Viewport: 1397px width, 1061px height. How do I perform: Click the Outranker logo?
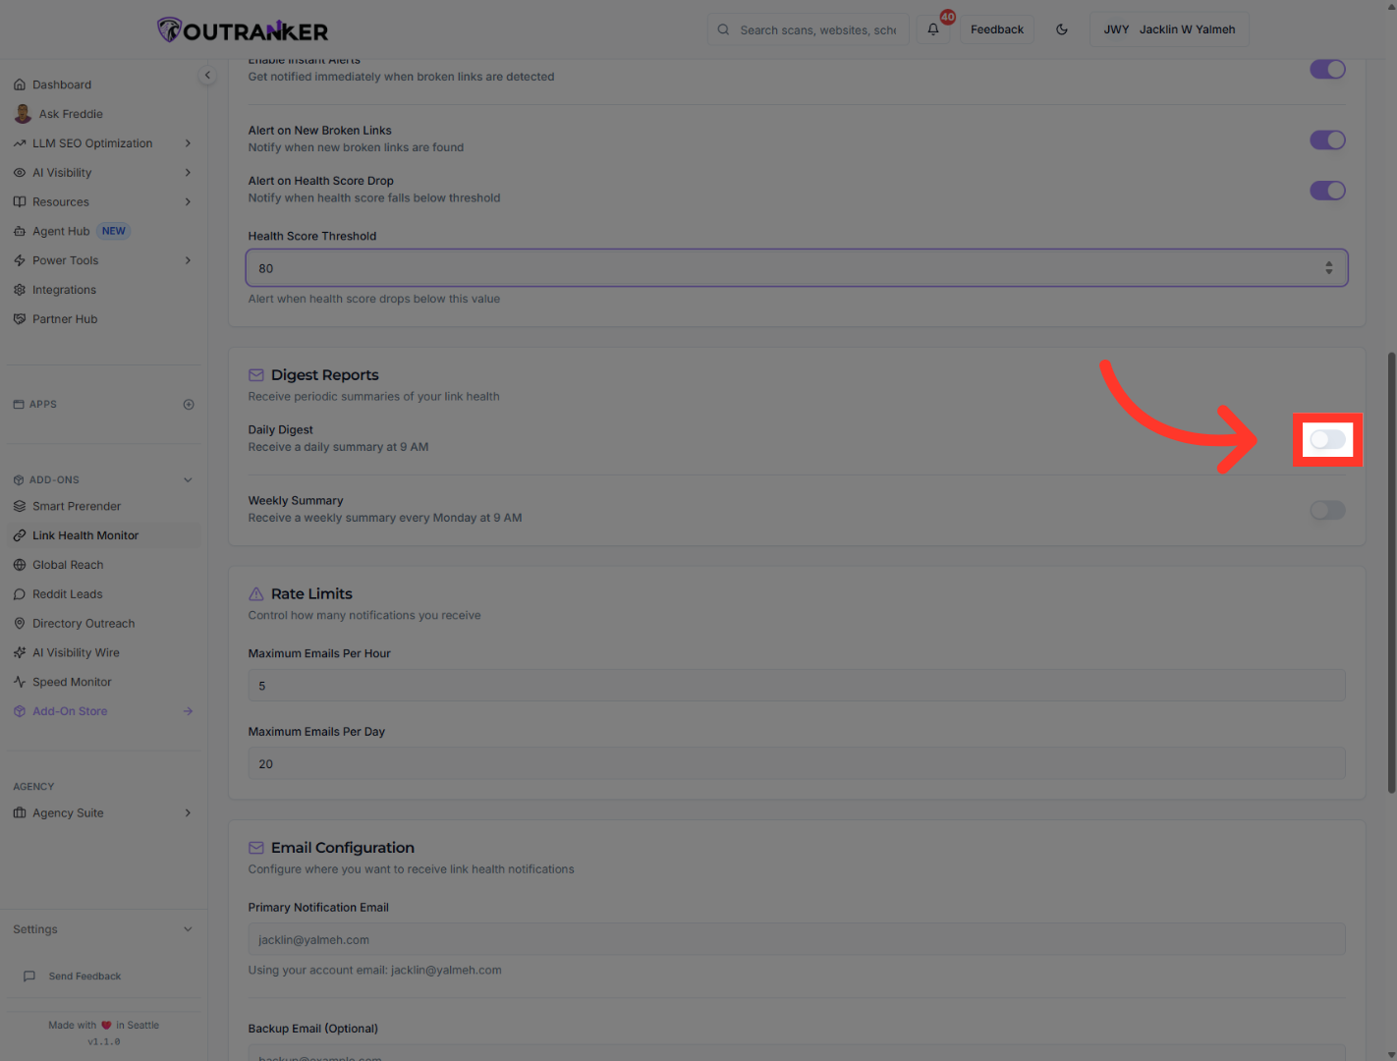243,30
